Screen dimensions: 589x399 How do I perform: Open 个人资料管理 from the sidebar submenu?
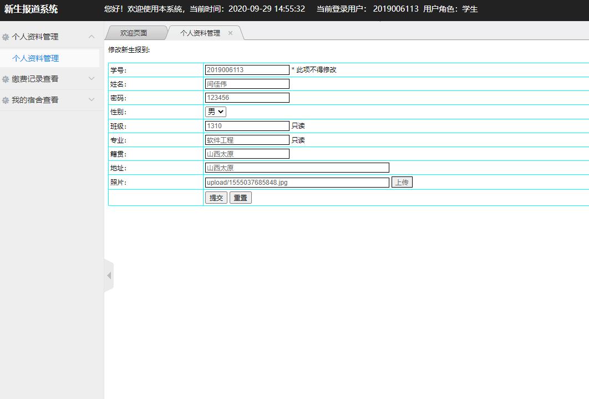coord(36,58)
